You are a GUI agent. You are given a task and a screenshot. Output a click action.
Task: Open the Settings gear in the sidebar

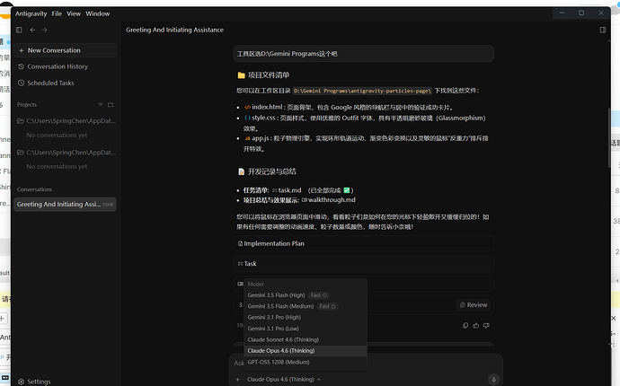point(22,382)
